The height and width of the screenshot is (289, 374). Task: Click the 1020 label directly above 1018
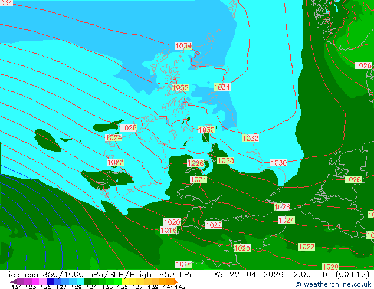click(x=172, y=222)
